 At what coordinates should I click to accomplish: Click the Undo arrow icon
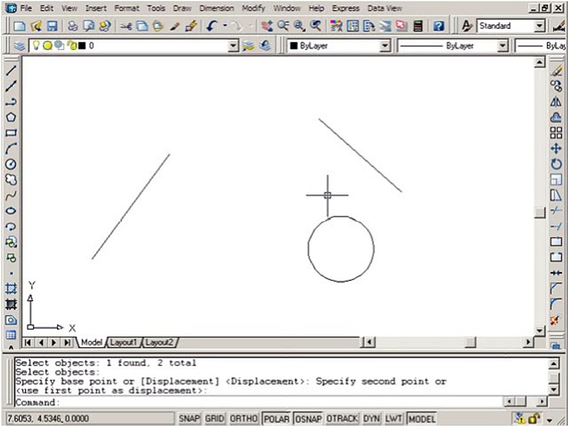point(212,25)
